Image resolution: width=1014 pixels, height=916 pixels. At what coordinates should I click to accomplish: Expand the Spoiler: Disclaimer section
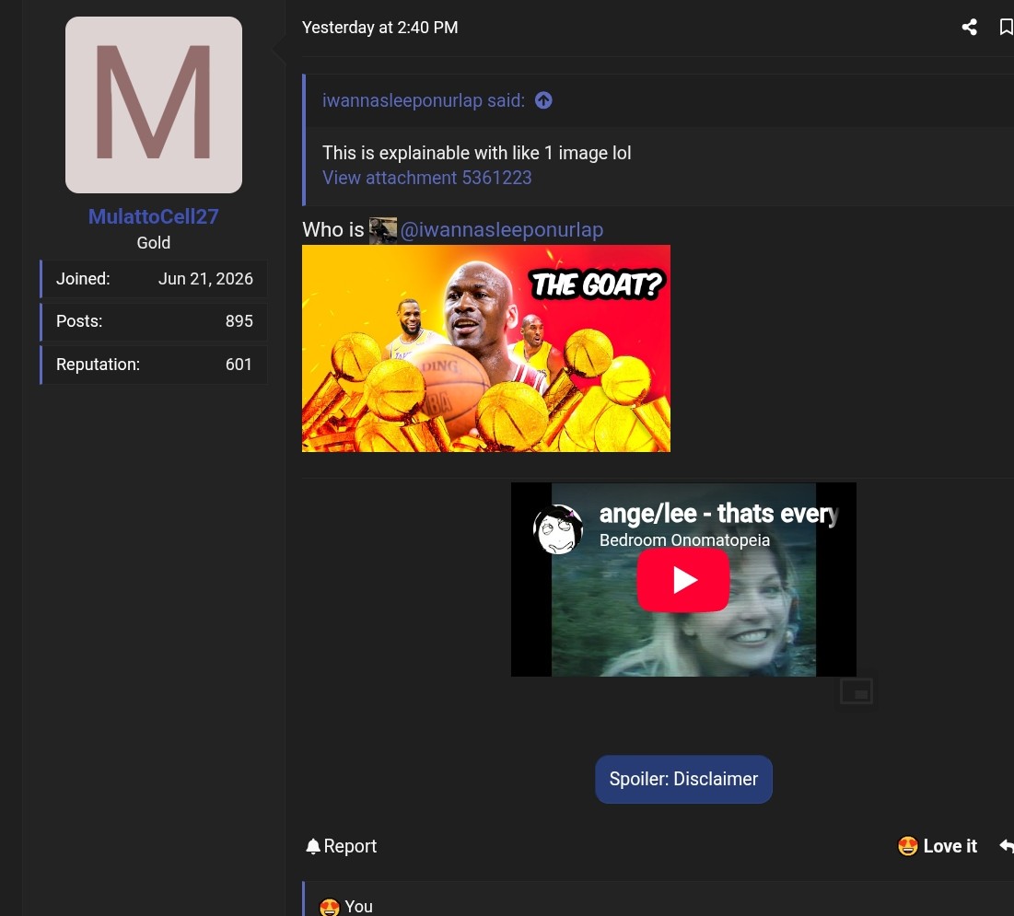[683, 779]
